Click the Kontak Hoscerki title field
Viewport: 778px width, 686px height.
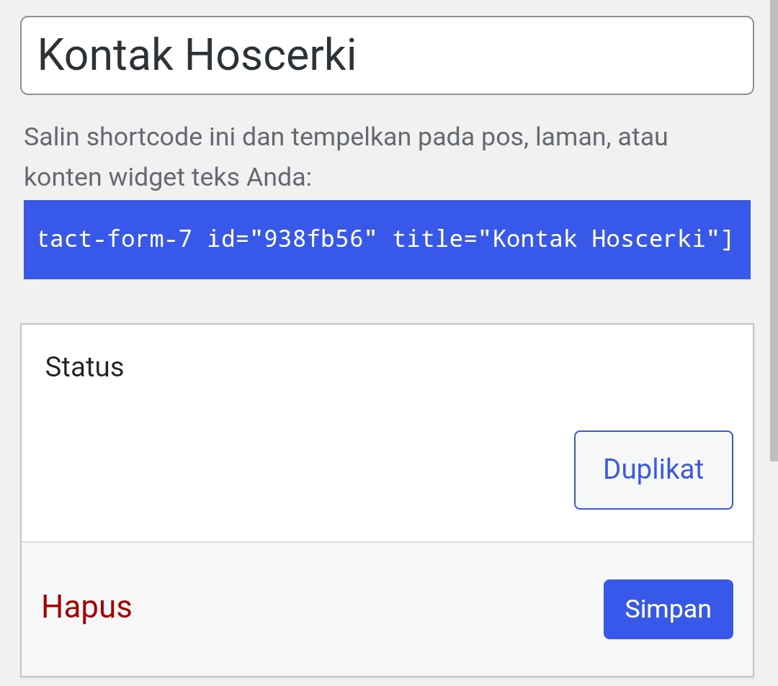(387, 55)
